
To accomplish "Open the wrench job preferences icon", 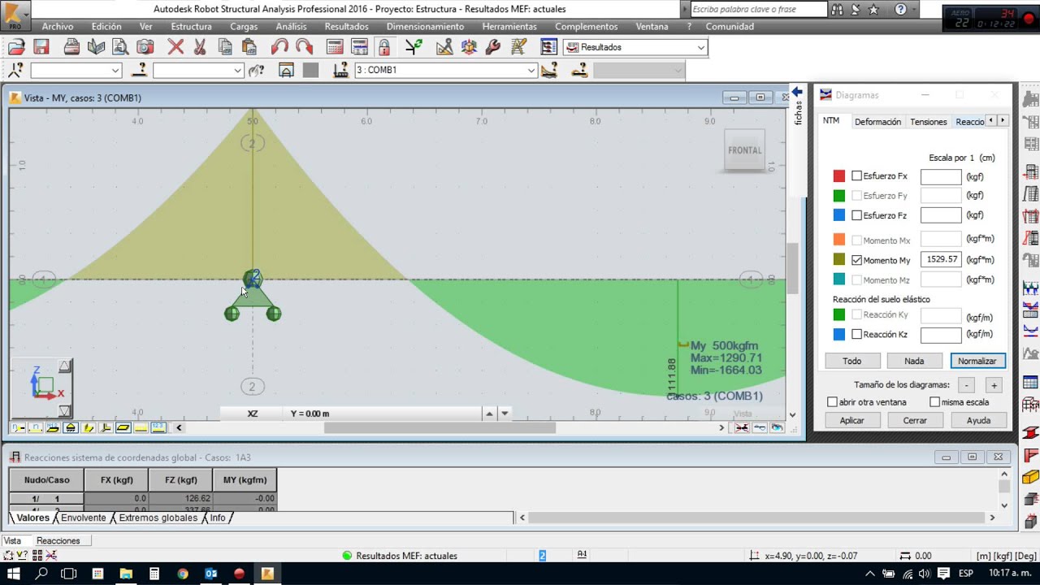I will point(492,47).
